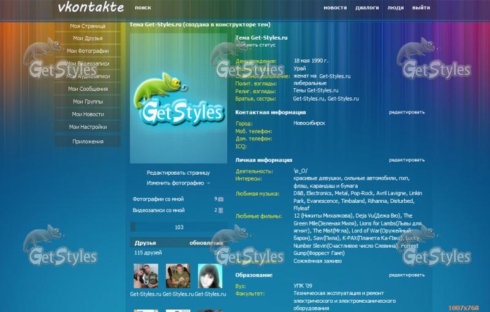Click the rating bar showing 103
Viewport: 490px width, 312px height.
[179, 227]
